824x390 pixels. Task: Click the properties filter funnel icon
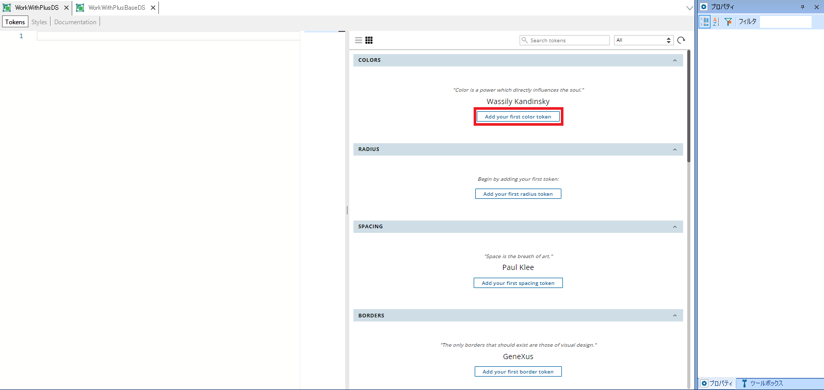point(728,22)
